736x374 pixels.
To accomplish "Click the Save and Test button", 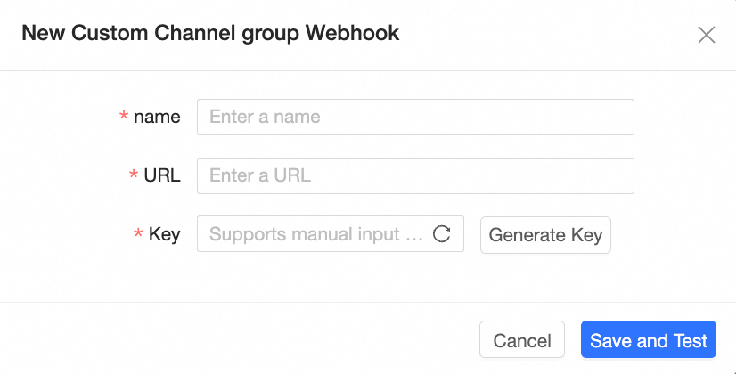I will coord(649,340).
